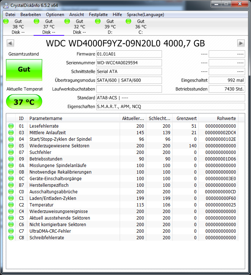This screenshot has width=251, height=275.
Task: Click the status icon for UltraDMA-CRC-Fehler
Action: pyautogui.click(x=11, y=231)
